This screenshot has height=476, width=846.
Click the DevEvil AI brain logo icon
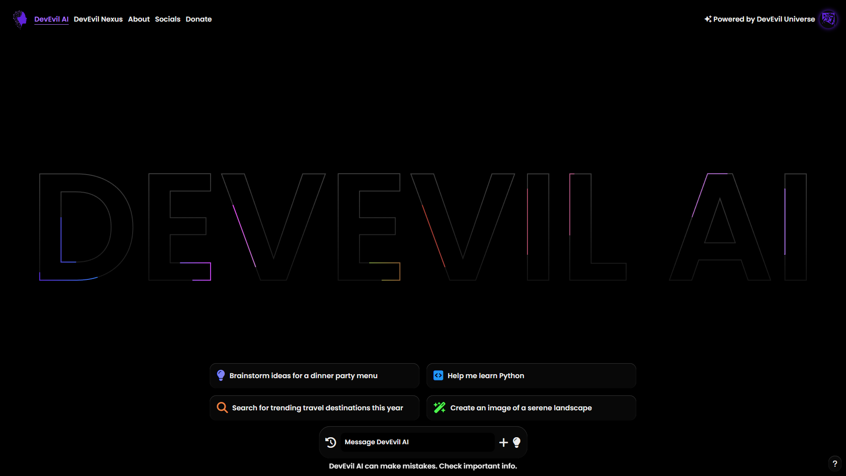pos(20,19)
